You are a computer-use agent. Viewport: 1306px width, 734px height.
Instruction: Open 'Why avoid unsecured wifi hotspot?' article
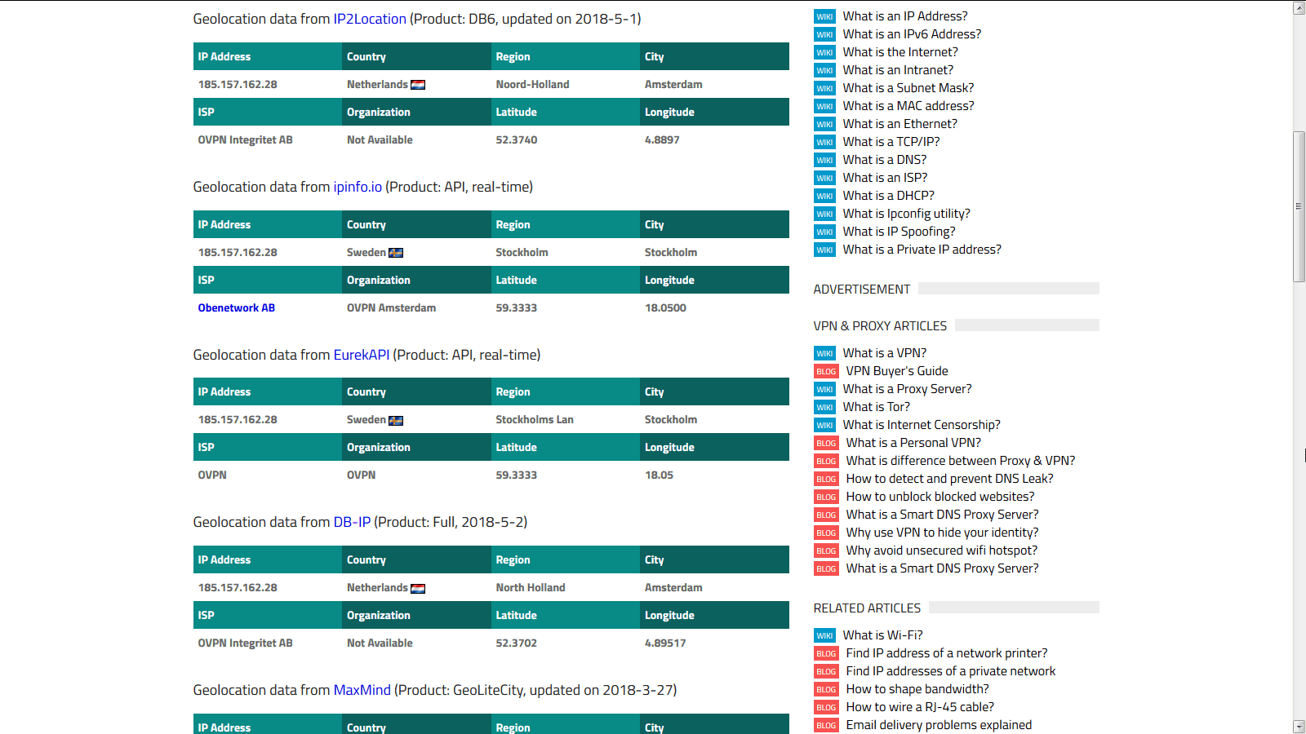[942, 550]
